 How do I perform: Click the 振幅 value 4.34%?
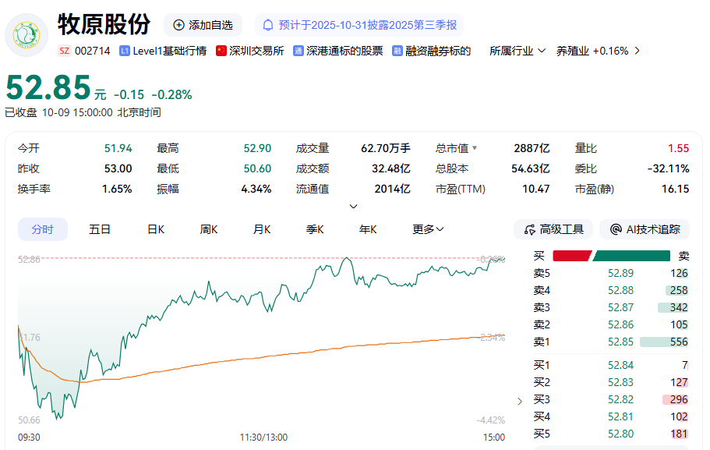pyautogui.click(x=256, y=189)
